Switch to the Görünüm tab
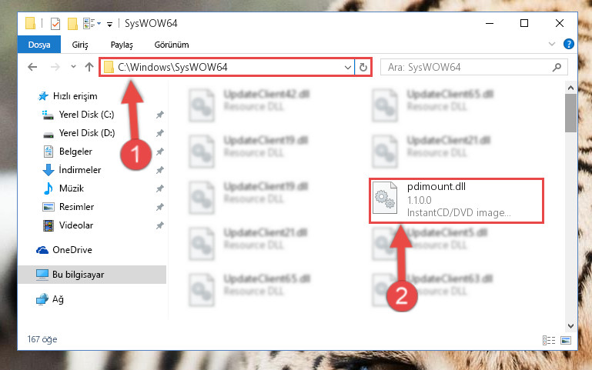 tap(172, 45)
